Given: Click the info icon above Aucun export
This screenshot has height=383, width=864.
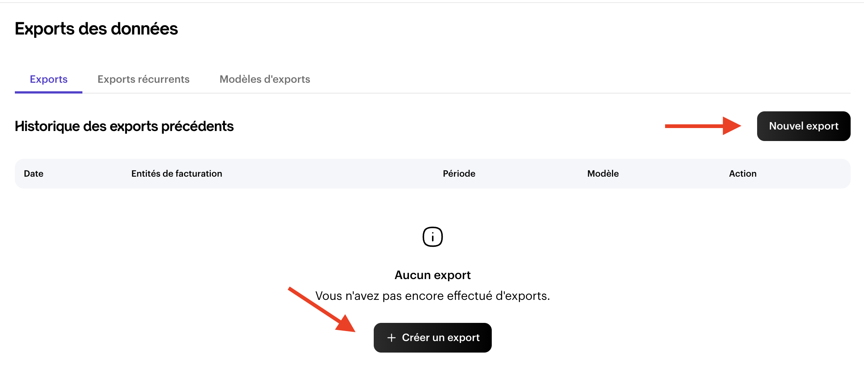Looking at the screenshot, I should pos(432,237).
